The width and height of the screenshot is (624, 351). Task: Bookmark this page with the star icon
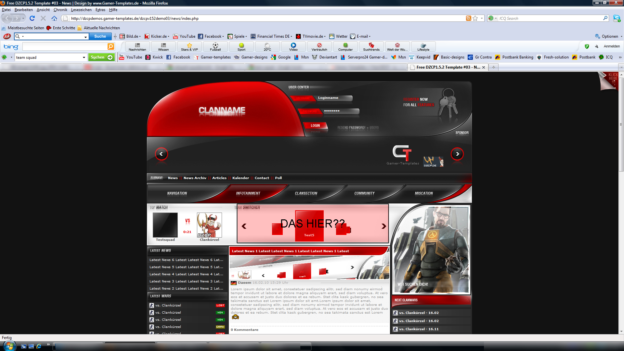(x=475, y=18)
